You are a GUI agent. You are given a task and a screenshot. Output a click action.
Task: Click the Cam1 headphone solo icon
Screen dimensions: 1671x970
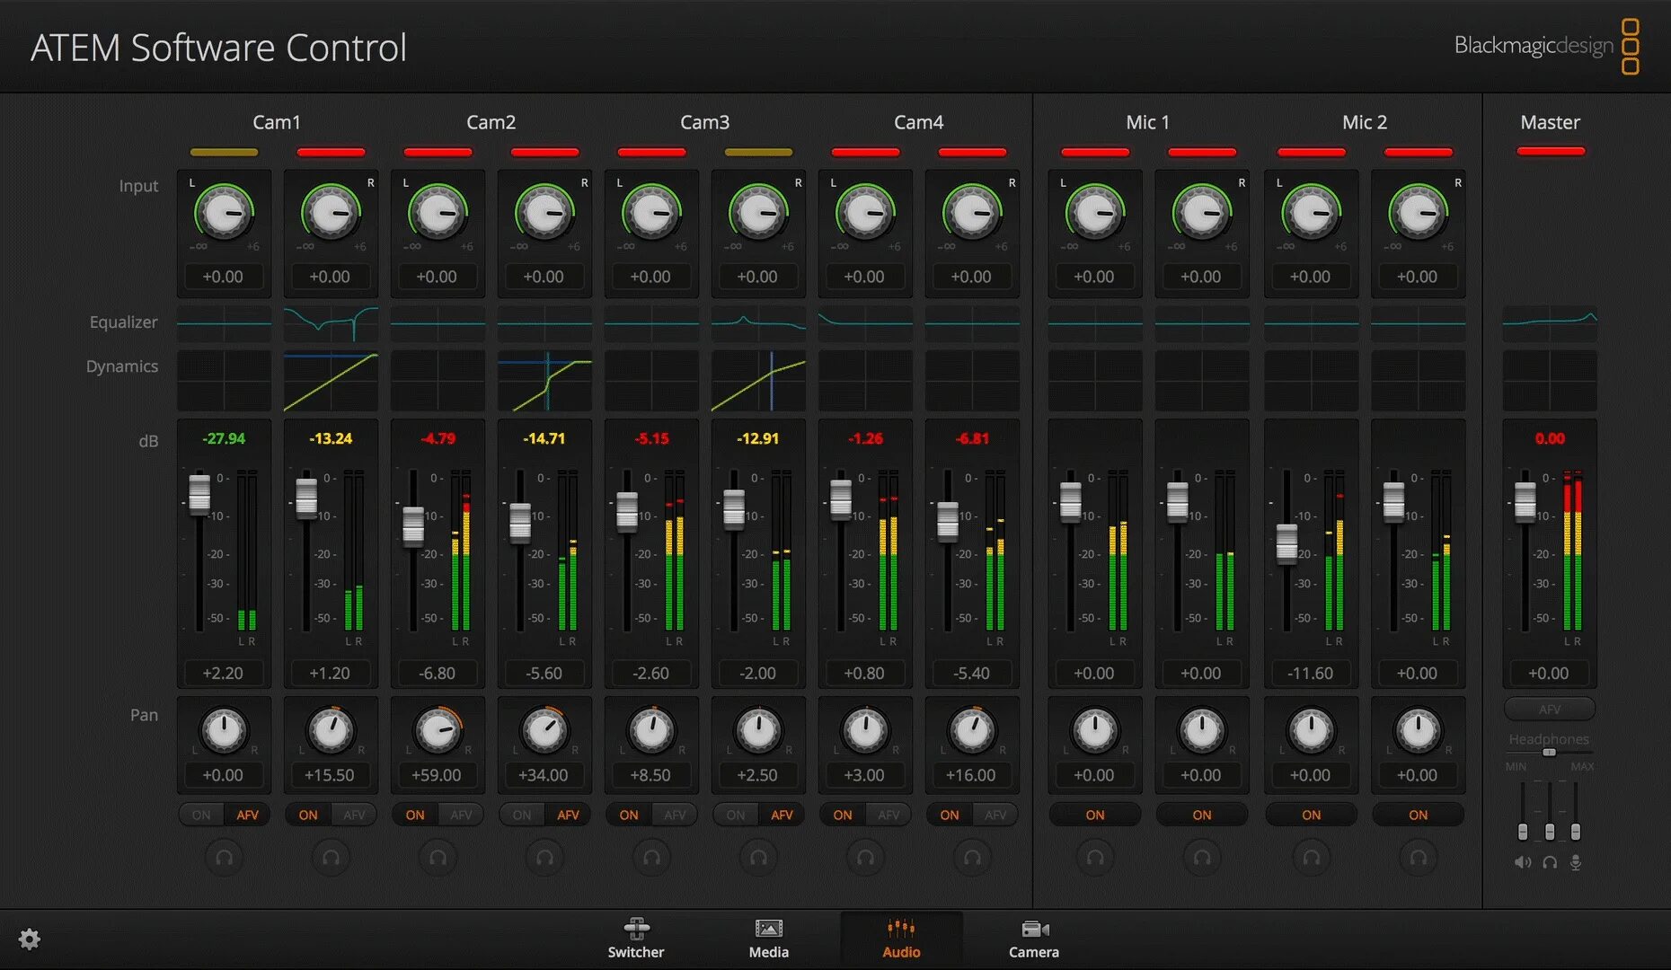pos(224,858)
